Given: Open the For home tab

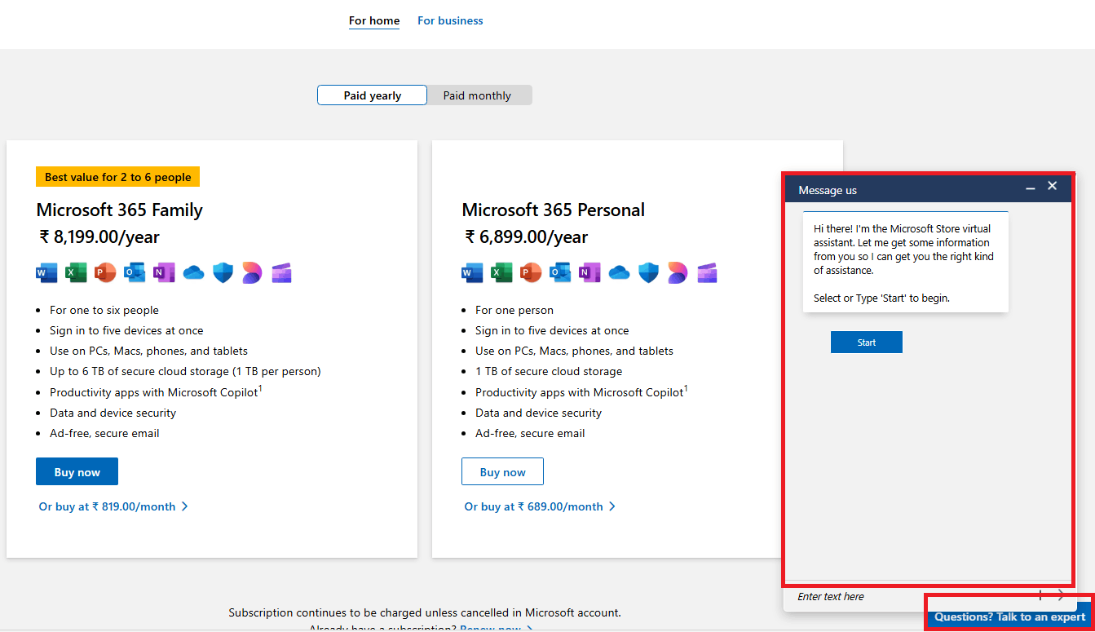Looking at the screenshot, I should [374, 21].
